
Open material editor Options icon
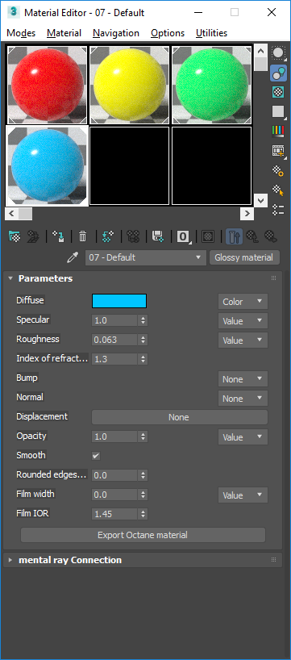click(278, 170)
